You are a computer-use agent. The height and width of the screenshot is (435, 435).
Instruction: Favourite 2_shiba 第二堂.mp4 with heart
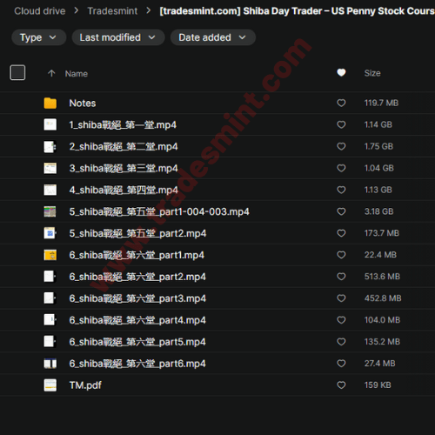point(341,146)
